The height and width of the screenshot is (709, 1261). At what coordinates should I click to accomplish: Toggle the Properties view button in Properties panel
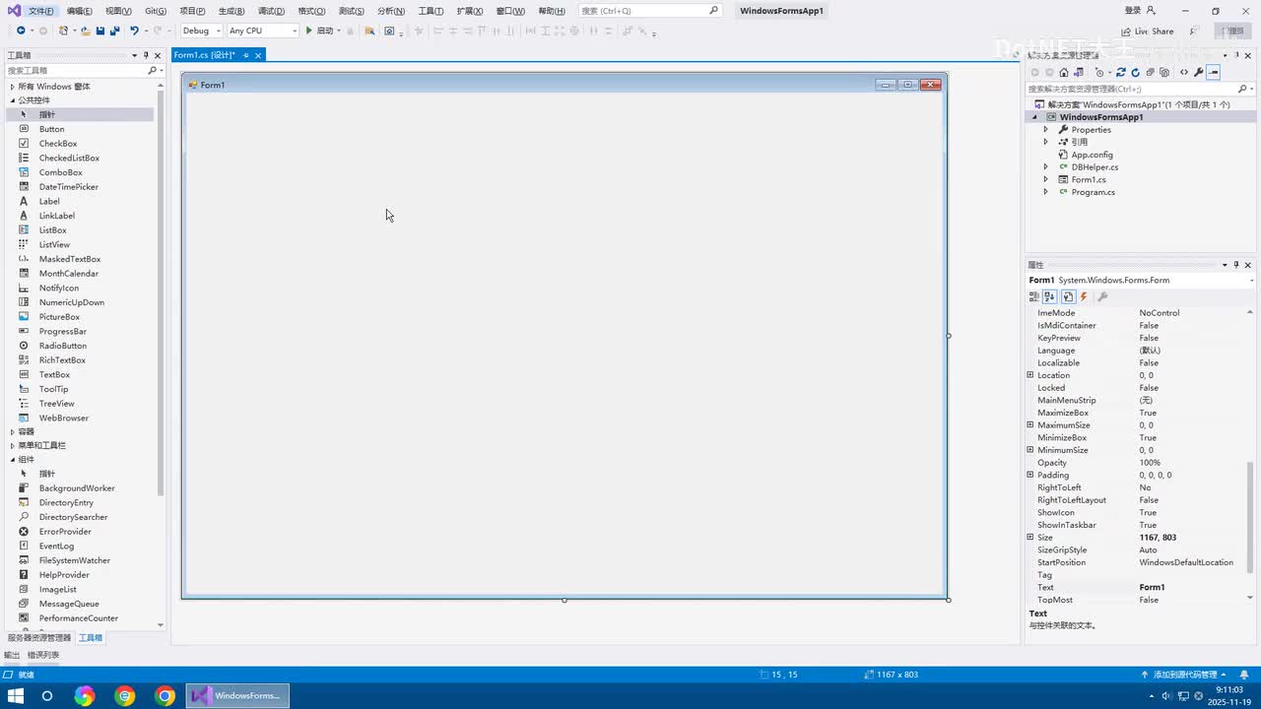[x=1068, y=296]
